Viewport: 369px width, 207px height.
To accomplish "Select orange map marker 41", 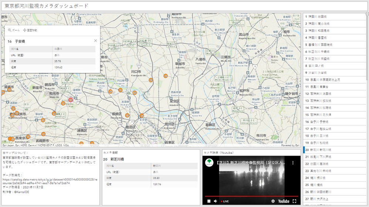I will (120, 90).
